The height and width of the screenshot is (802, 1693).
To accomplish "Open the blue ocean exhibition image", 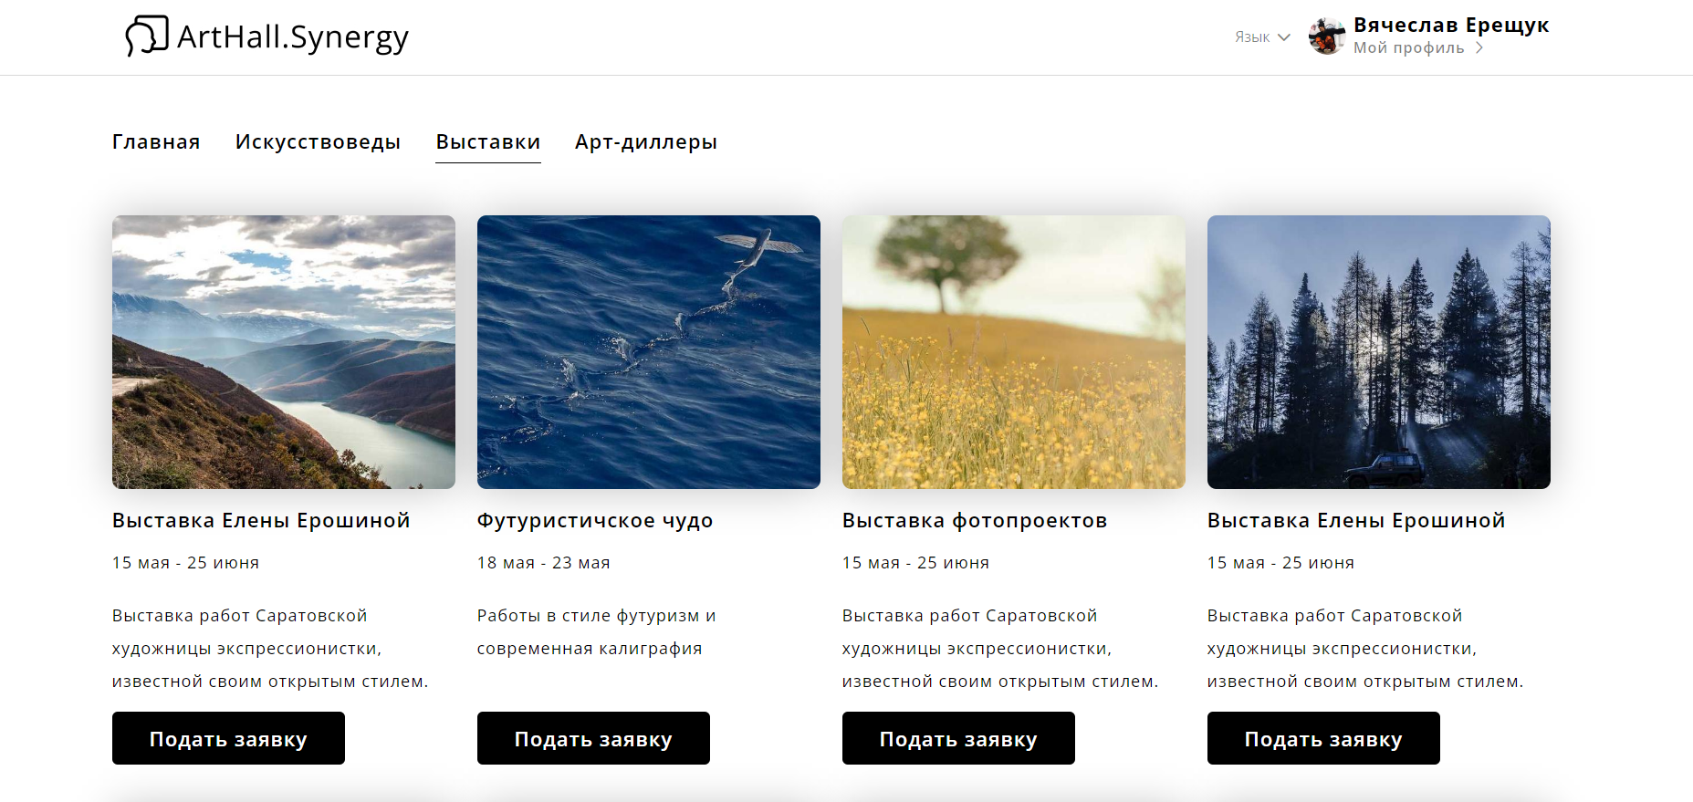I will [x=649, y=352].
